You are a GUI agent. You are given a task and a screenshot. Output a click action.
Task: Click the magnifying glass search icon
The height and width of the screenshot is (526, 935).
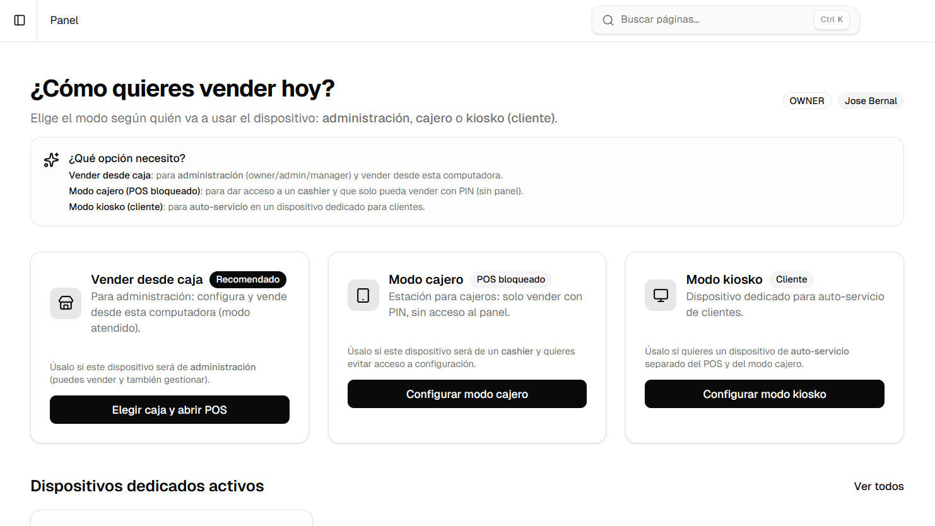608,20
